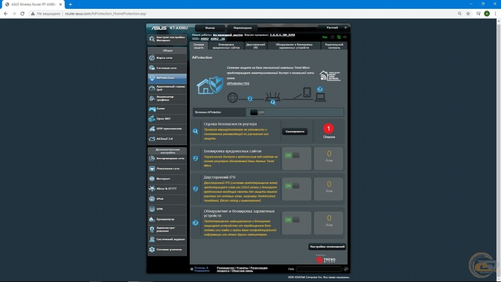Click the green App status link
This screenshot has width=501, height=282.
[x=325, y=37]
